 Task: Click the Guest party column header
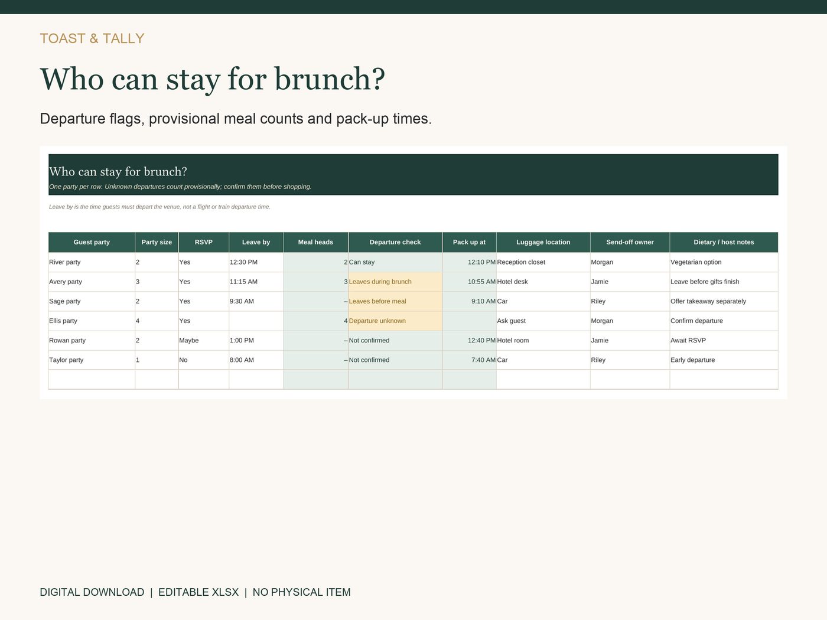pos(92,242)
